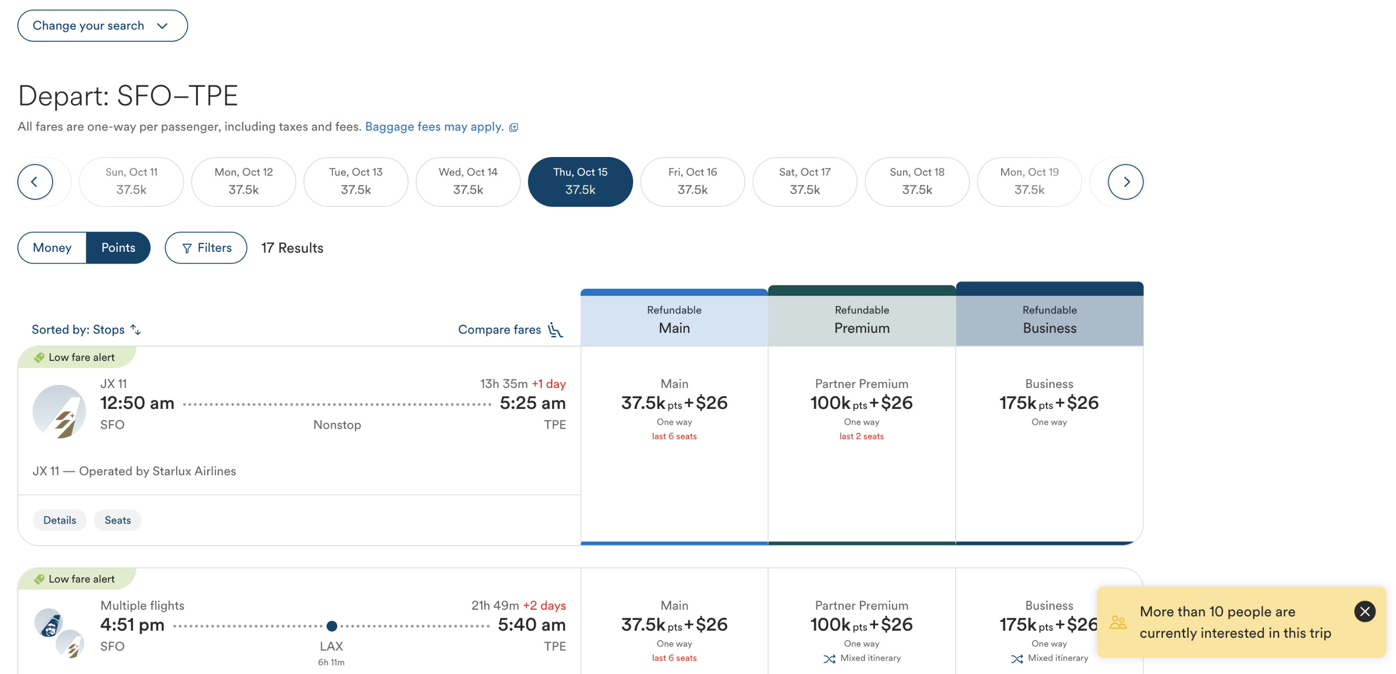Screen dimensions: 1396x674
Task: Click the LAX layover dot on timeline
Action: click(x=332, y=626)
